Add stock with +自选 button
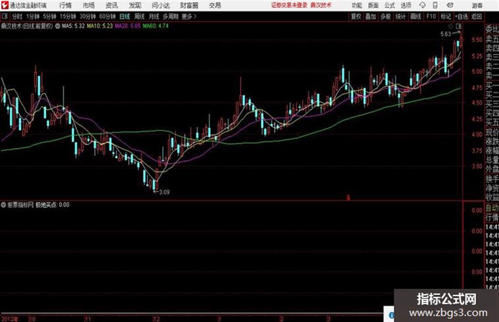The image size is (499, 322). point(462,16)
